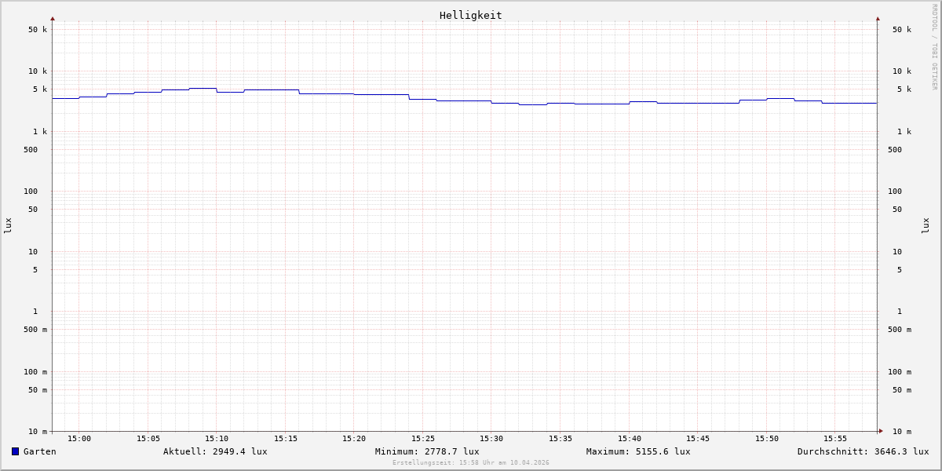Click the left lux axis title
This screenshot has height=471, width=942.
tap(8, 226)
